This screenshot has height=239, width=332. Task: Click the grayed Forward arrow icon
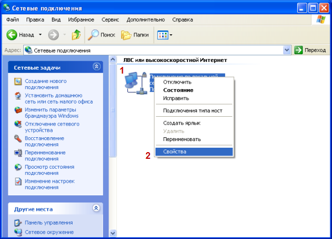click(x=53, y=35)
